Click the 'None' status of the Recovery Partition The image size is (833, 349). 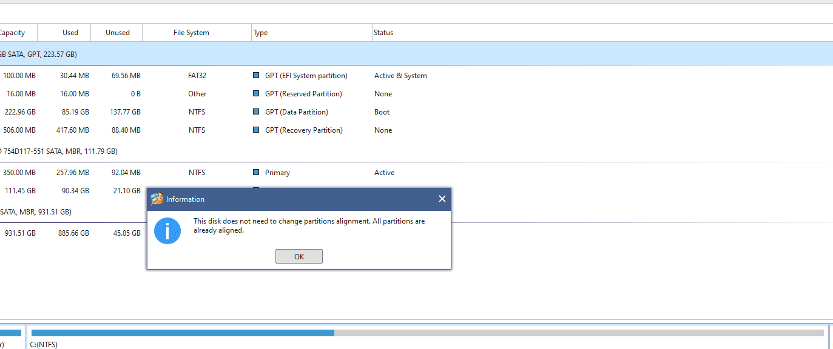tap(383, 130)
